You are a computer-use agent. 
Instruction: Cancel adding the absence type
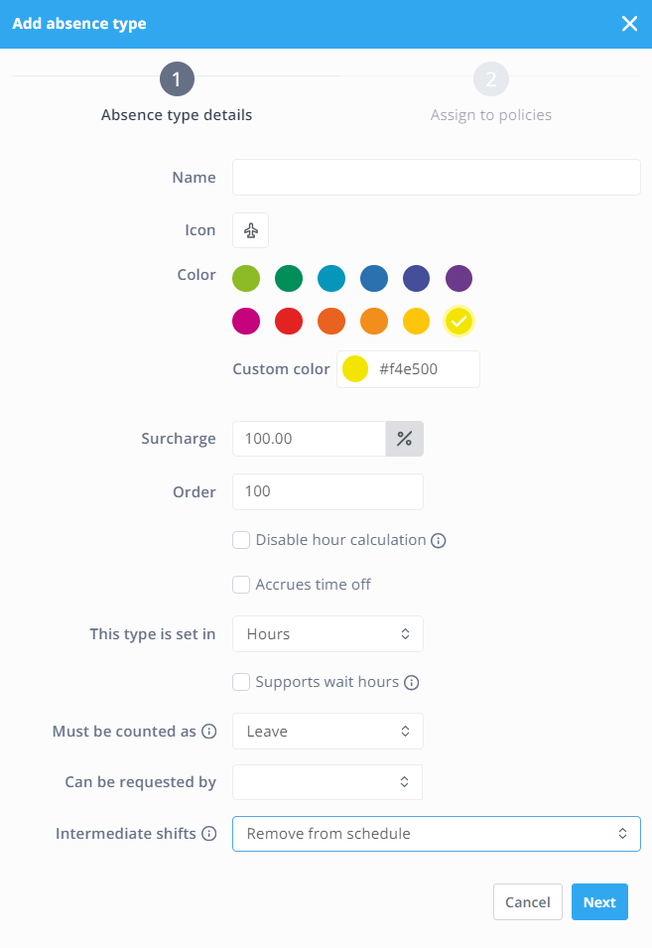pyautogui.click(x=527, y=901)
